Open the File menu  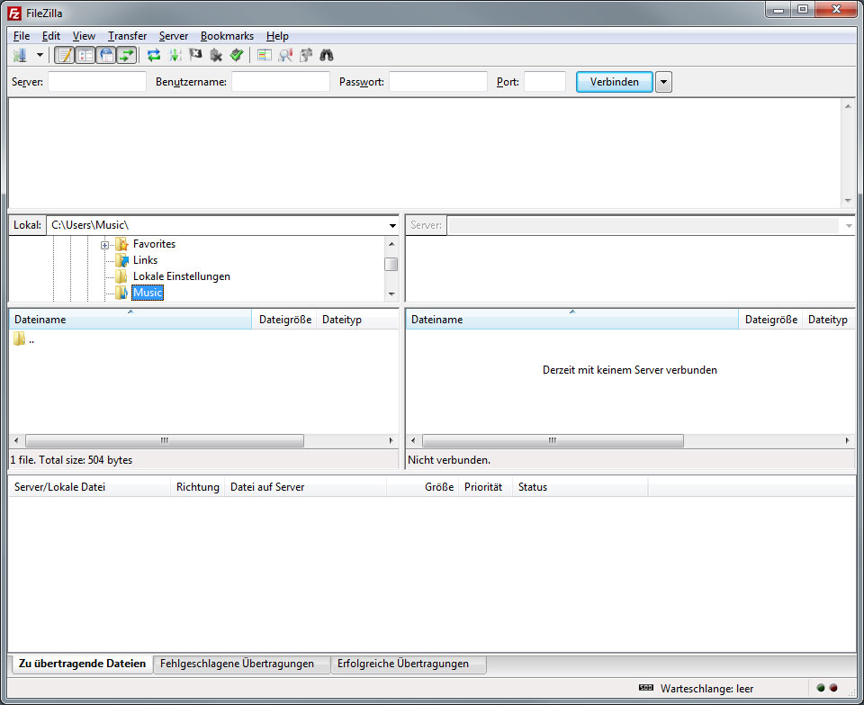[x=22, y=36]
